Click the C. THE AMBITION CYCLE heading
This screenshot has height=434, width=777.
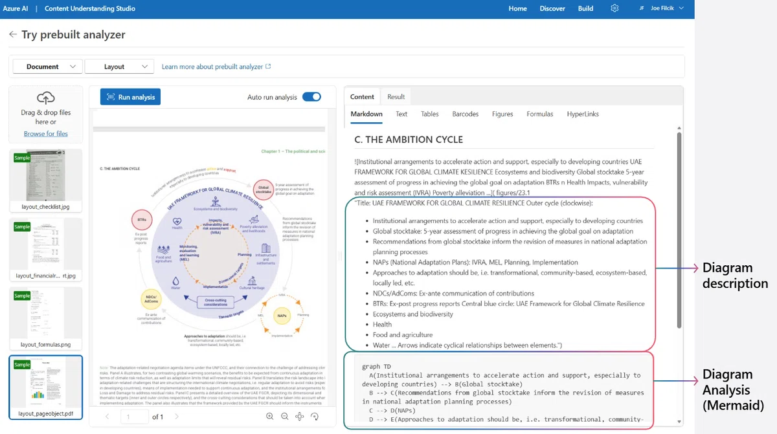[409, 139]
